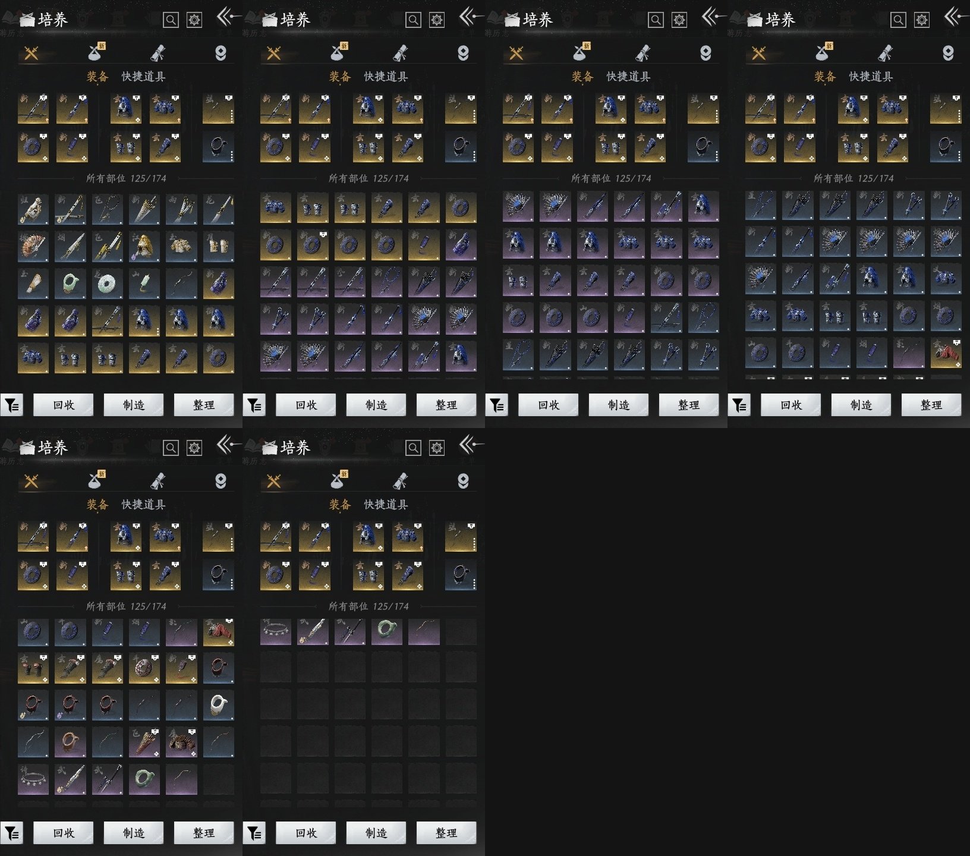970x856 pixels.
Task: Select the white ring item, bottom-left panel
Action: point(218,706)
